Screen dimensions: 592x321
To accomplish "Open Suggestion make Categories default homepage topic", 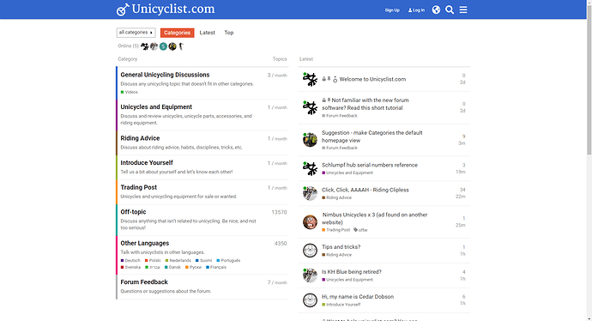I will click(x=372, y=136).
